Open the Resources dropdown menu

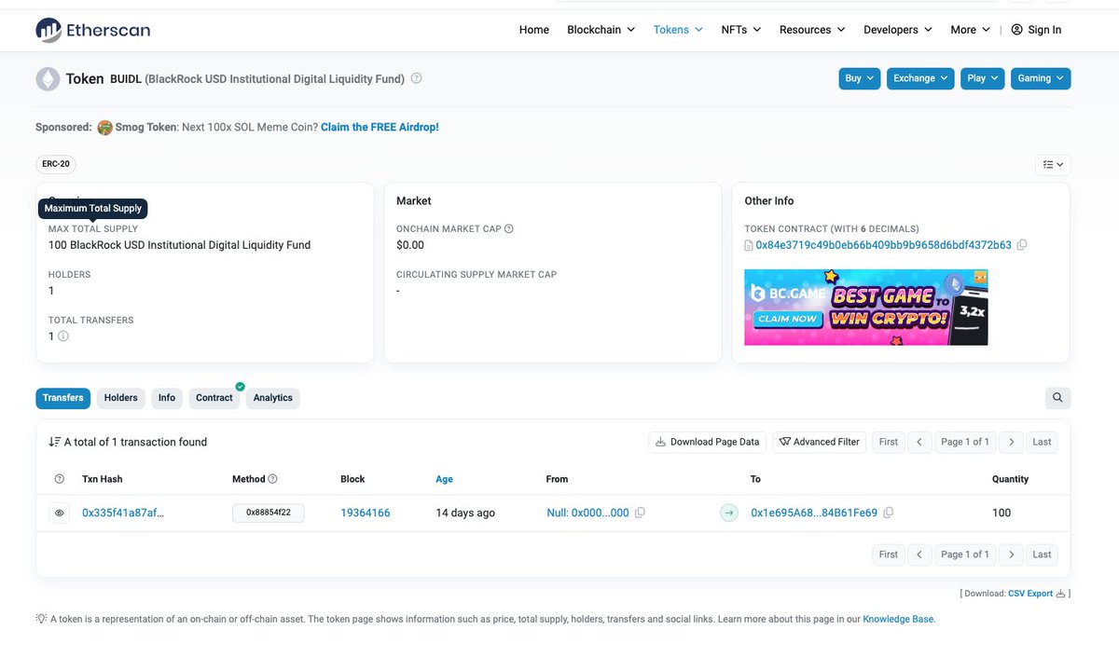coord(812,30)
